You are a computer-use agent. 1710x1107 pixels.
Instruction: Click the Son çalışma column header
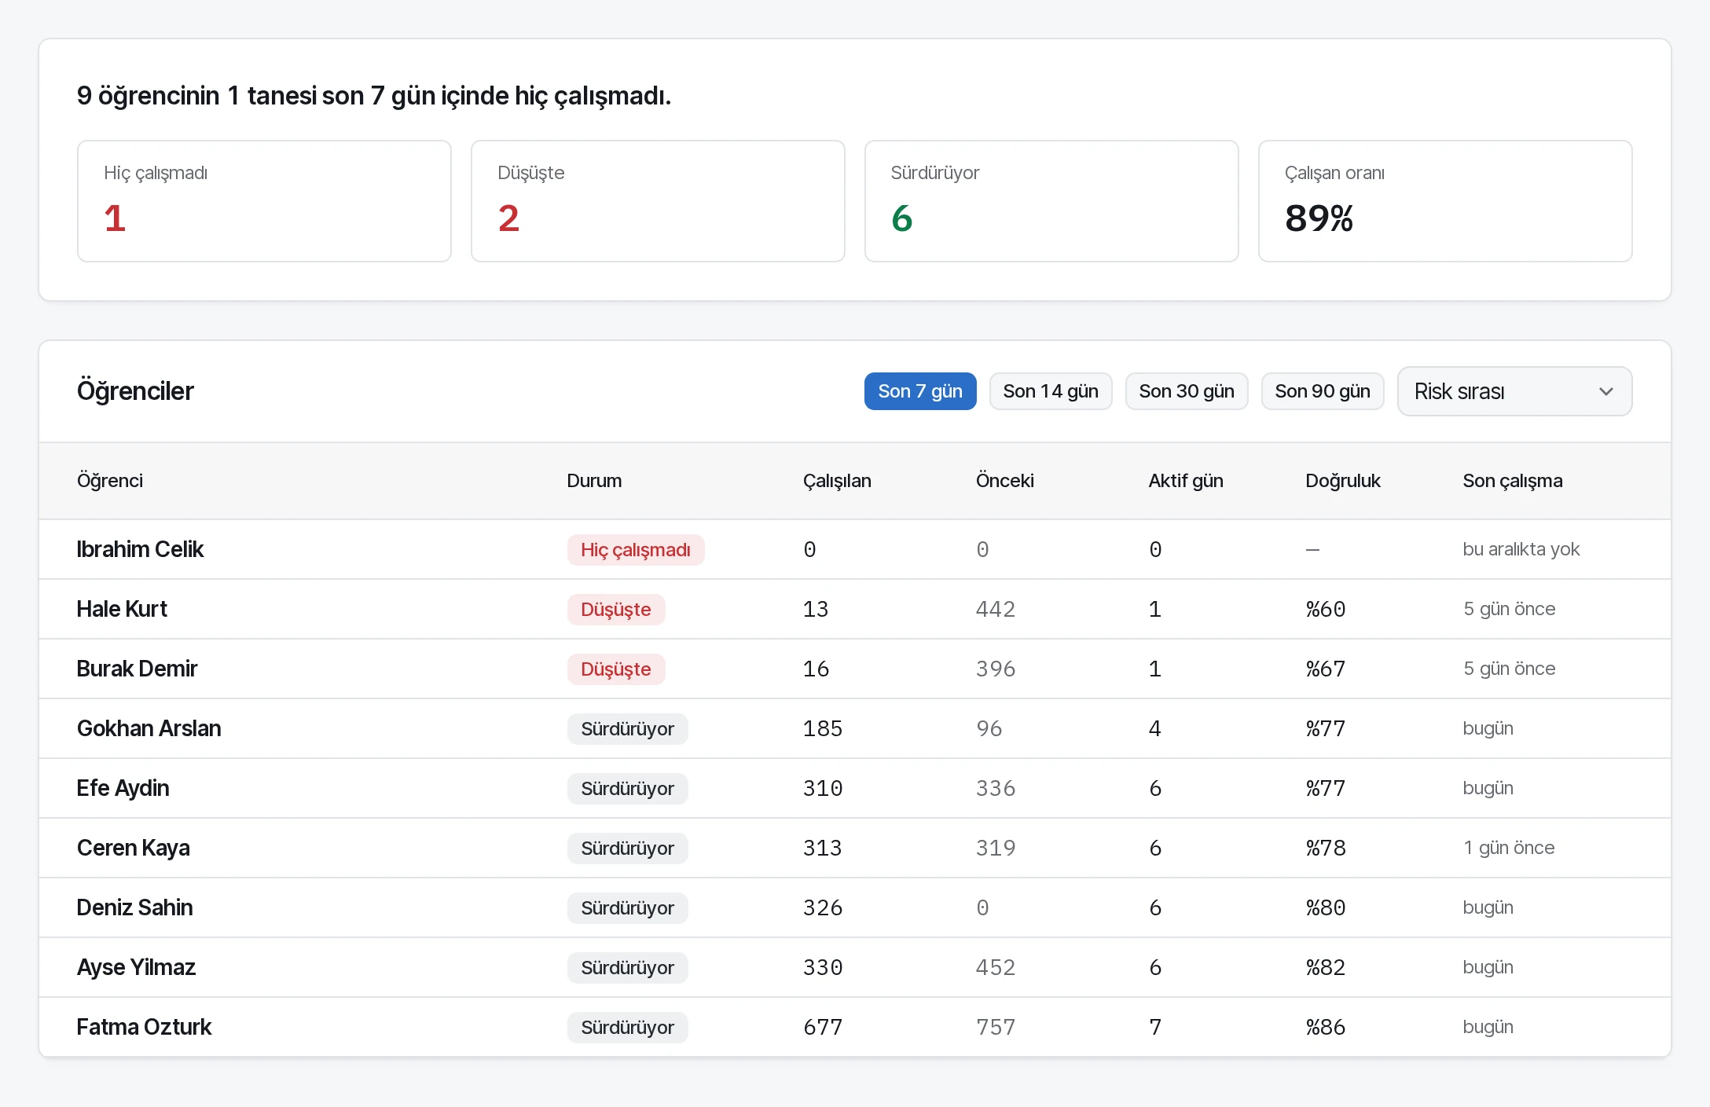click(1513, 481)
